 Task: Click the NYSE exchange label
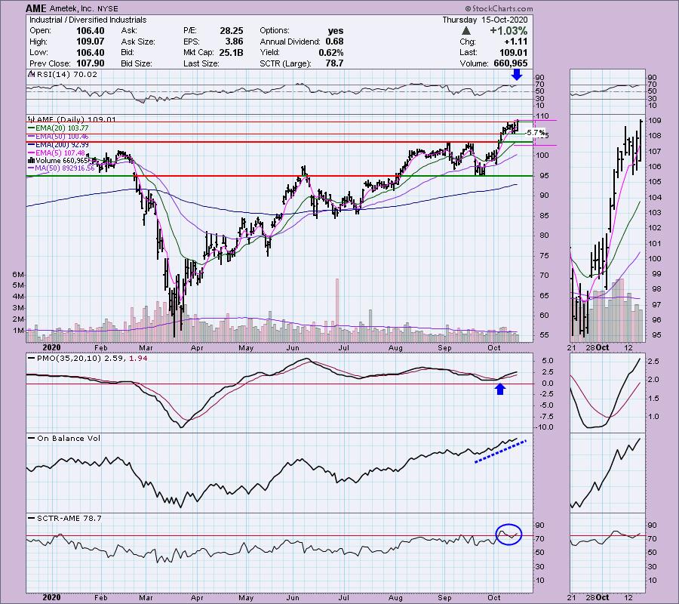coord(107,8)
